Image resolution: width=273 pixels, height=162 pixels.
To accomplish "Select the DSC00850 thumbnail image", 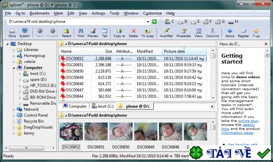I will 121,131.
